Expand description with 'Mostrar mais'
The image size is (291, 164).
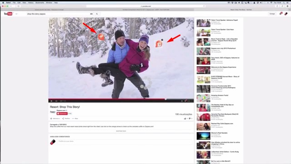tap(121, 131)
